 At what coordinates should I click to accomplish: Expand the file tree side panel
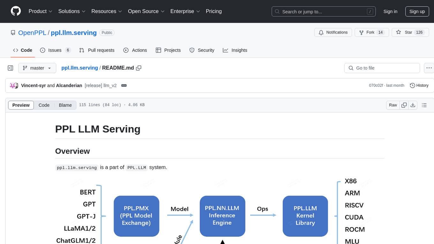coord(11,68)
